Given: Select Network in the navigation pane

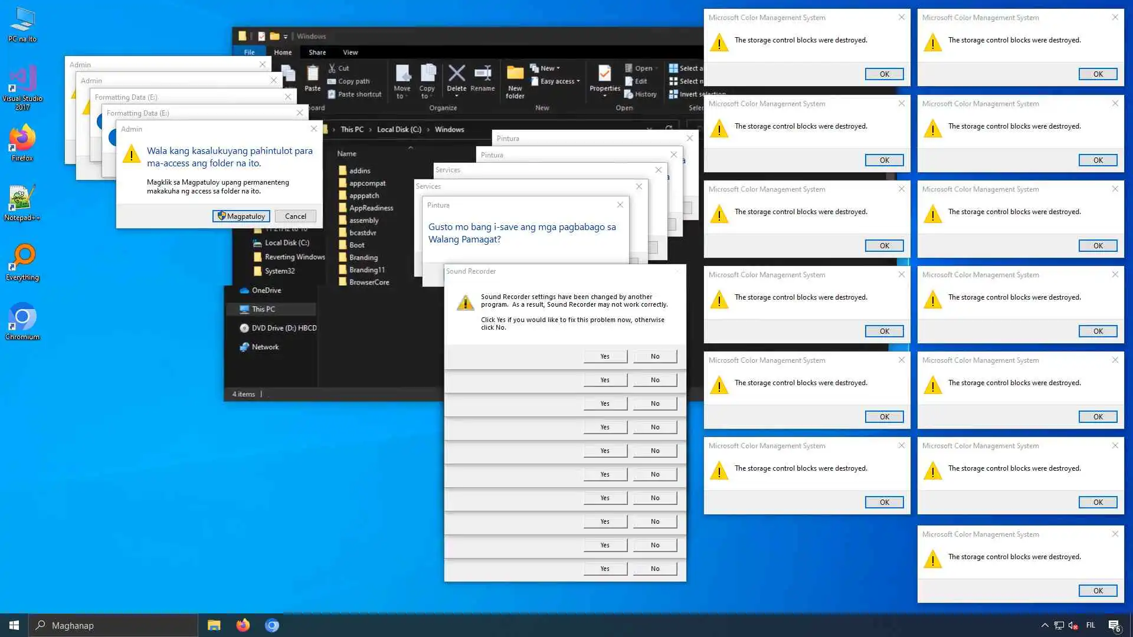Looking at the screenshot, I should 265,347.
